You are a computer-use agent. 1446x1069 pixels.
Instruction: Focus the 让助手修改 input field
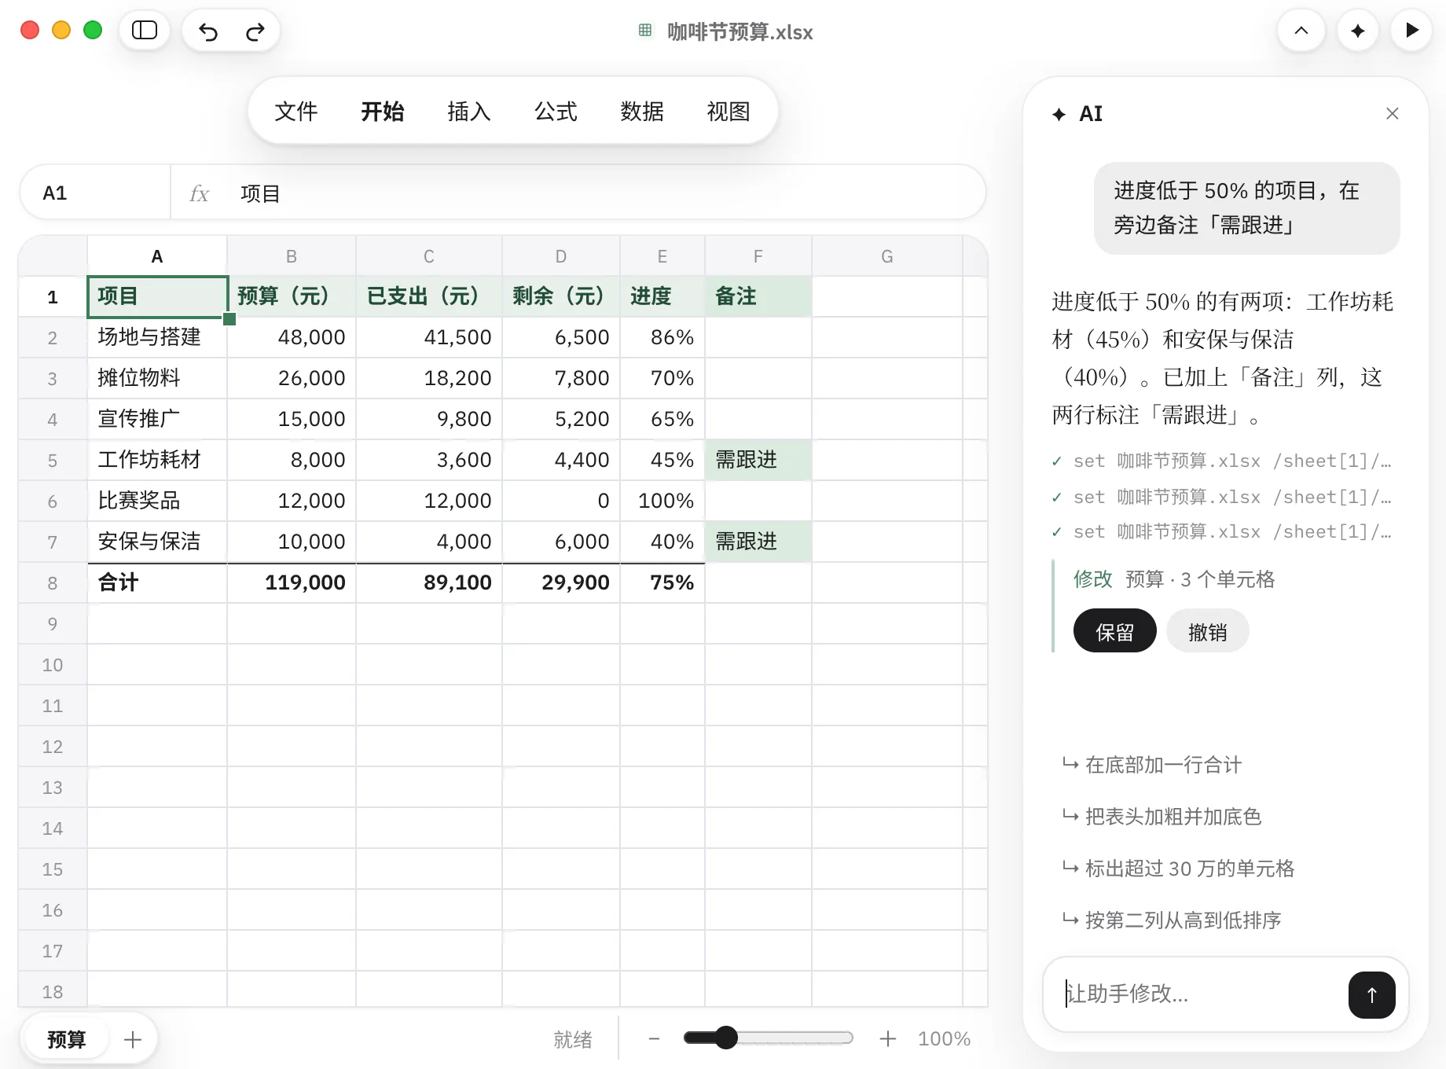click(1202, 994)
